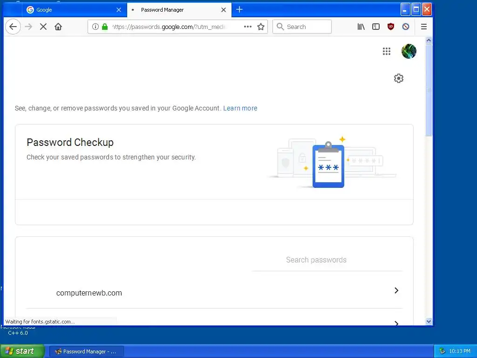Viewport: 477px width, 358px height.
Task: Stop page loading with the X button
Action: [x=43, y=27]
